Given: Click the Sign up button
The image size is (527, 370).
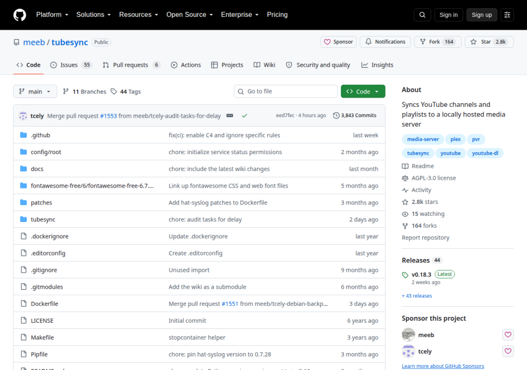Looking at the screenshot, I should pos(482,15).
